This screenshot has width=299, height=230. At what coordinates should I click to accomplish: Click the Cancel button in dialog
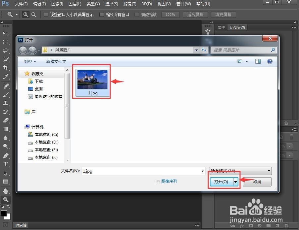coord(257,182)
